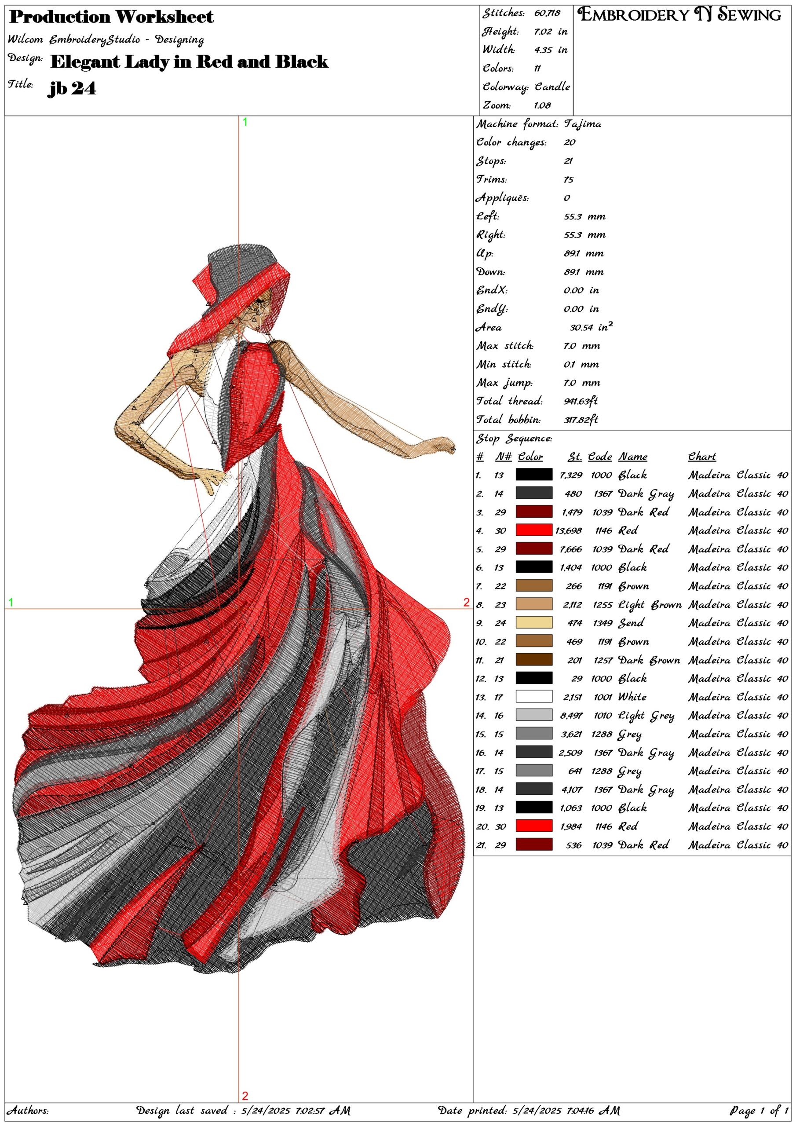Click the Width value 4.35 in
The image size is (796, 1126).
(551, 50)
